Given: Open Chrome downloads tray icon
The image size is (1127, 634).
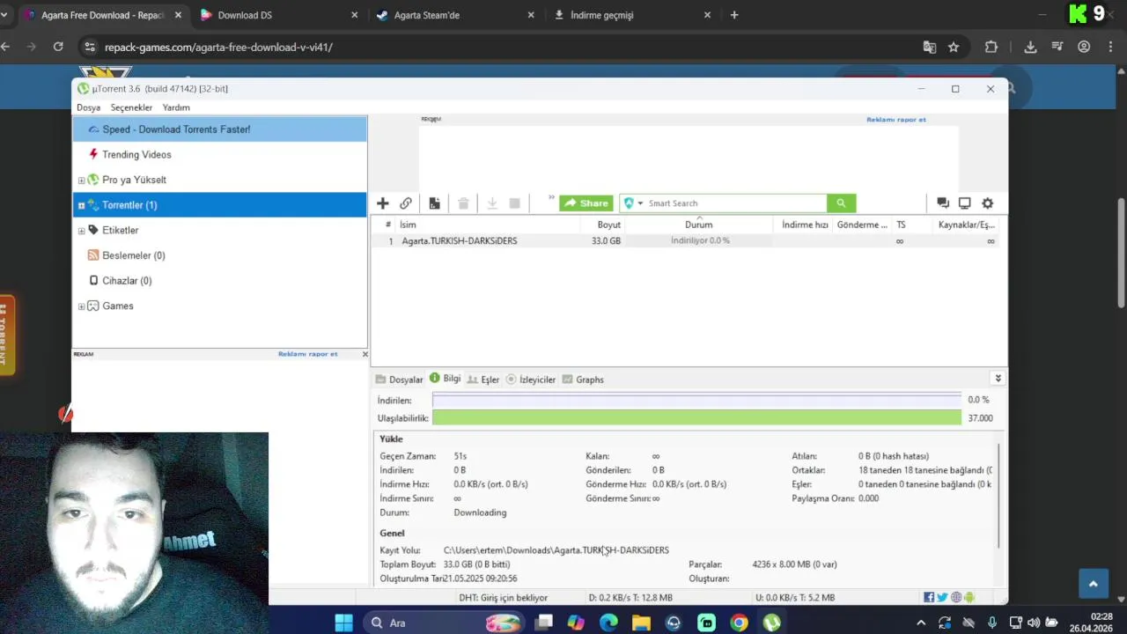Looking at the screenshot, I should tap(1030, 48).
